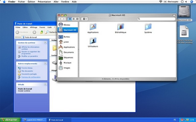Click the up-folder icon in Poste de travail

(42, 32)
